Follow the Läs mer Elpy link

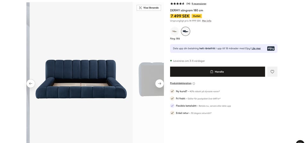point(256,49)
